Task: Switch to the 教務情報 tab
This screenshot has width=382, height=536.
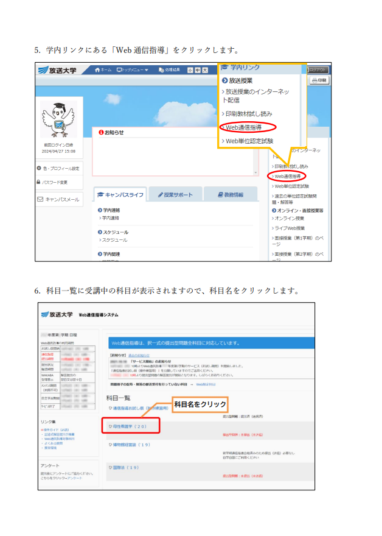Action: click(231, 194)
